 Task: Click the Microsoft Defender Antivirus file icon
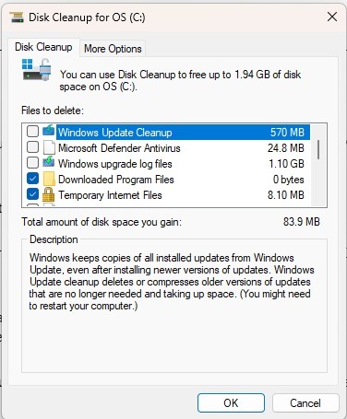coord(49,147)
